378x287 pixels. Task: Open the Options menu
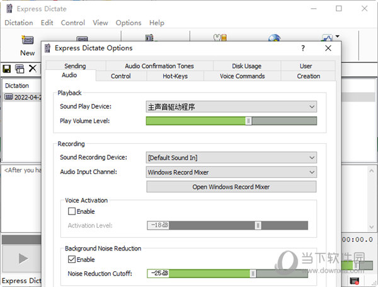[129, 23]
